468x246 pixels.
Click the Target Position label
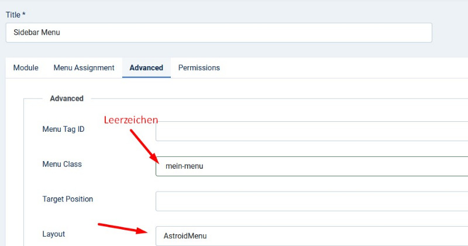(x=67, y=199)
